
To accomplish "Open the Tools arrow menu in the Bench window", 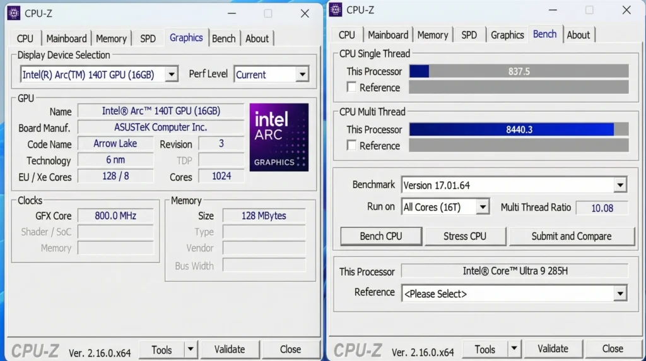I will click(x=514, y=349).
